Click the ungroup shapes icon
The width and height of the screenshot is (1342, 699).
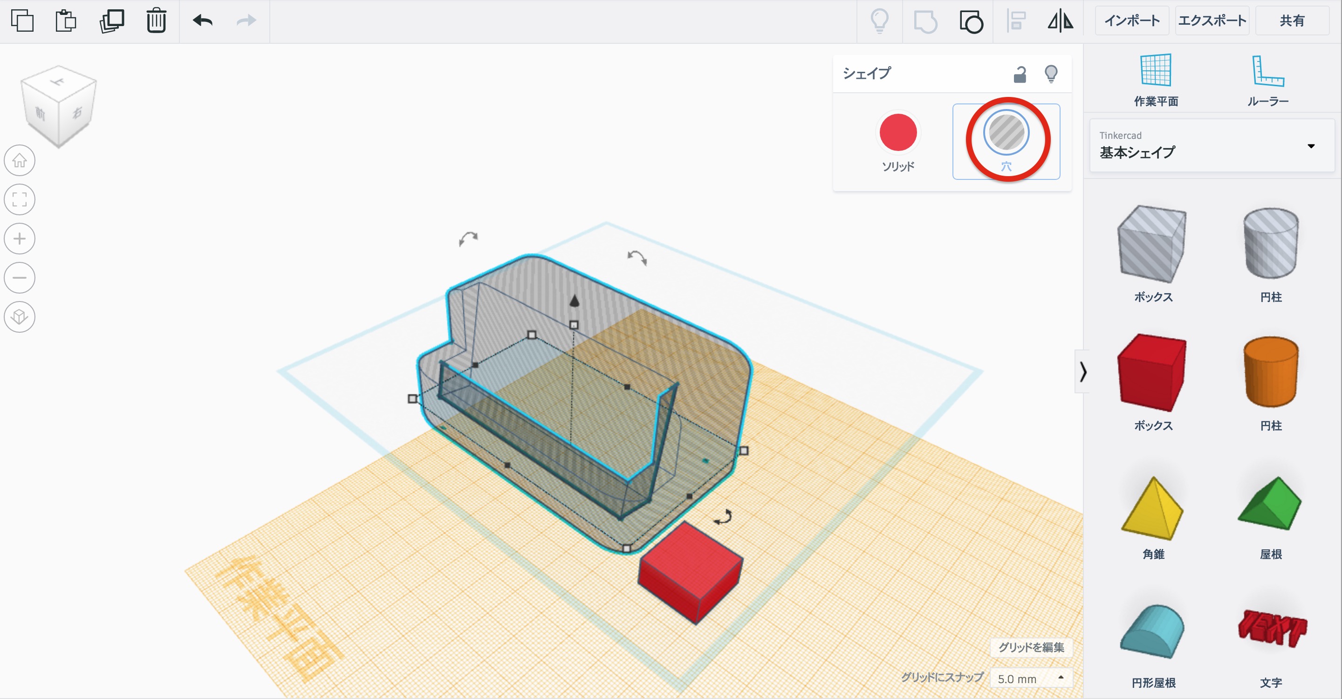(x=971, y=22)
